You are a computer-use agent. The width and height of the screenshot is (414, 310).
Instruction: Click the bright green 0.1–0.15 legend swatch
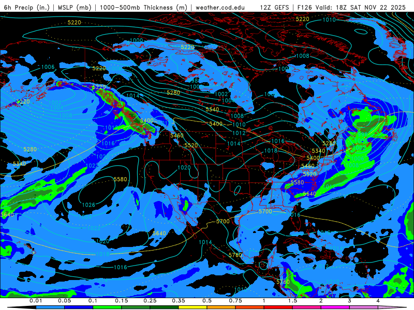coord(107,307)
